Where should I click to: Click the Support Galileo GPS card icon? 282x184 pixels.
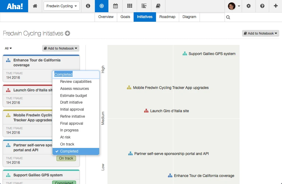8,175
